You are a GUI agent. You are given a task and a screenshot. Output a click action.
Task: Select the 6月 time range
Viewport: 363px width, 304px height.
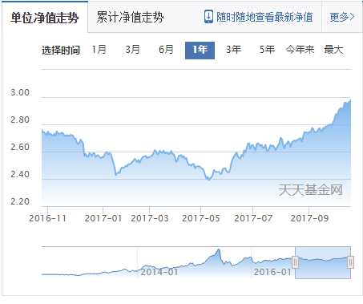tap(166, 50)
